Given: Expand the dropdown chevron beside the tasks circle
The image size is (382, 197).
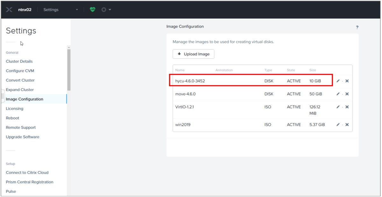Looking at the screenshot, I should point(110,10).
